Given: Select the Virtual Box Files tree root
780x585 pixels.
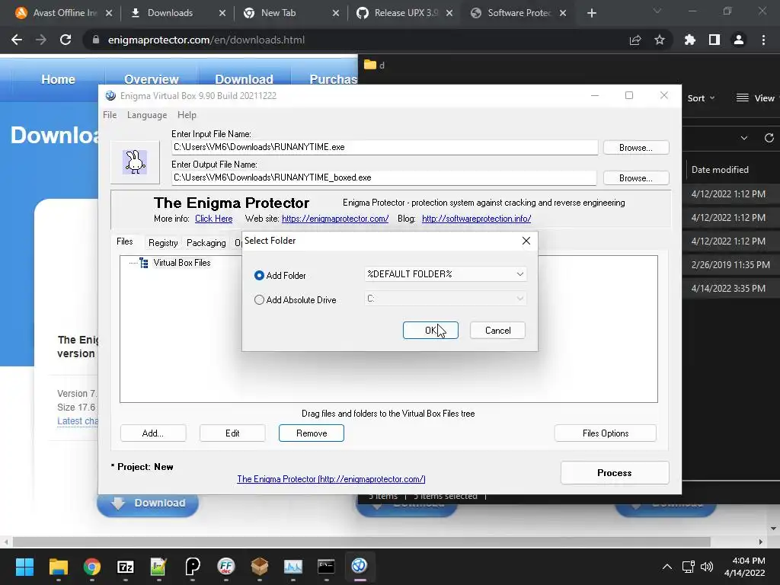Looking at the screenshot, I should [181, 263].
